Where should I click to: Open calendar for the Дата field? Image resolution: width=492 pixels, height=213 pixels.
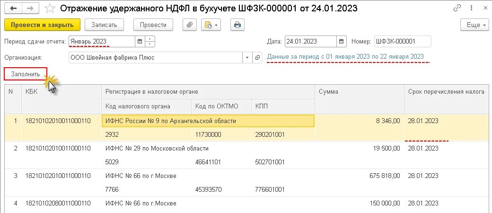coord(342,41)
